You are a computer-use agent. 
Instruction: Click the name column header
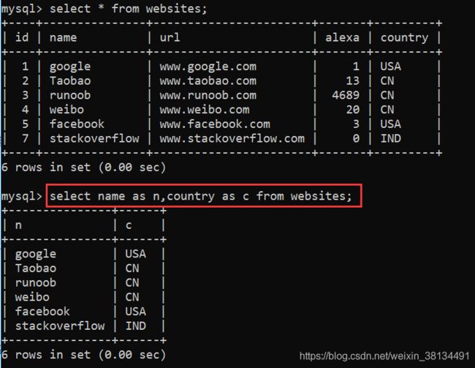63,37
